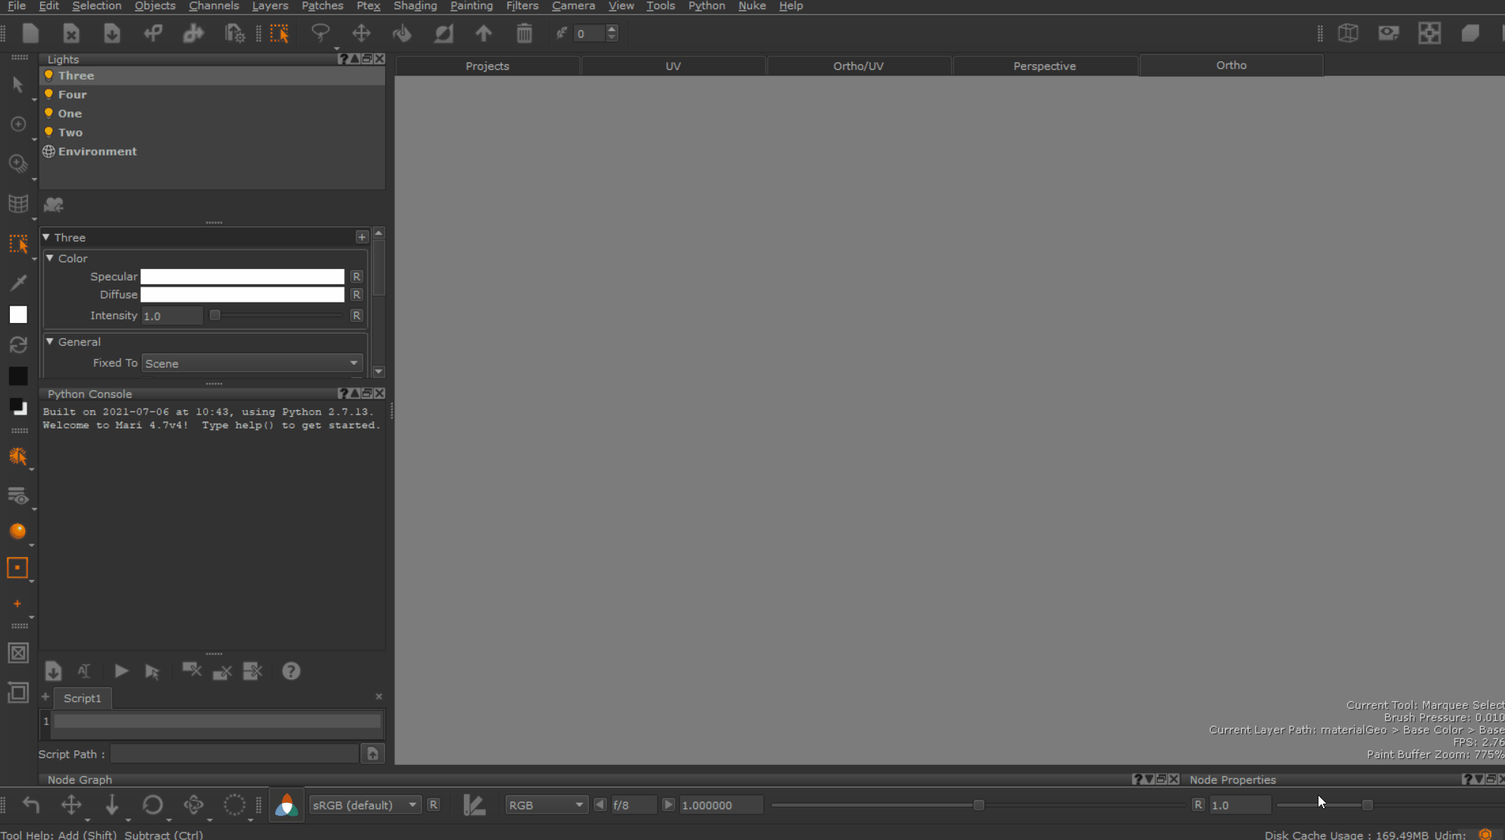
Task: Click the gain 1.000000 input field
Action: 720,805
